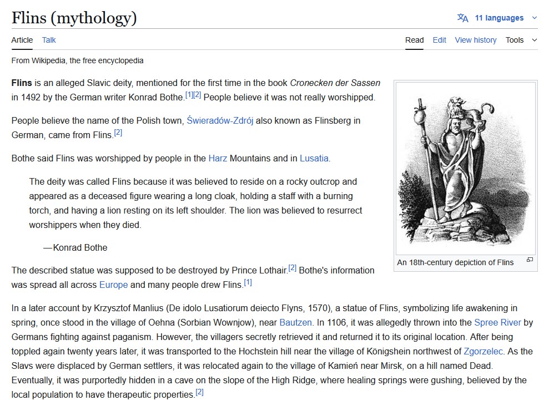Switch to the Talk tab

[x=49, y=40]
